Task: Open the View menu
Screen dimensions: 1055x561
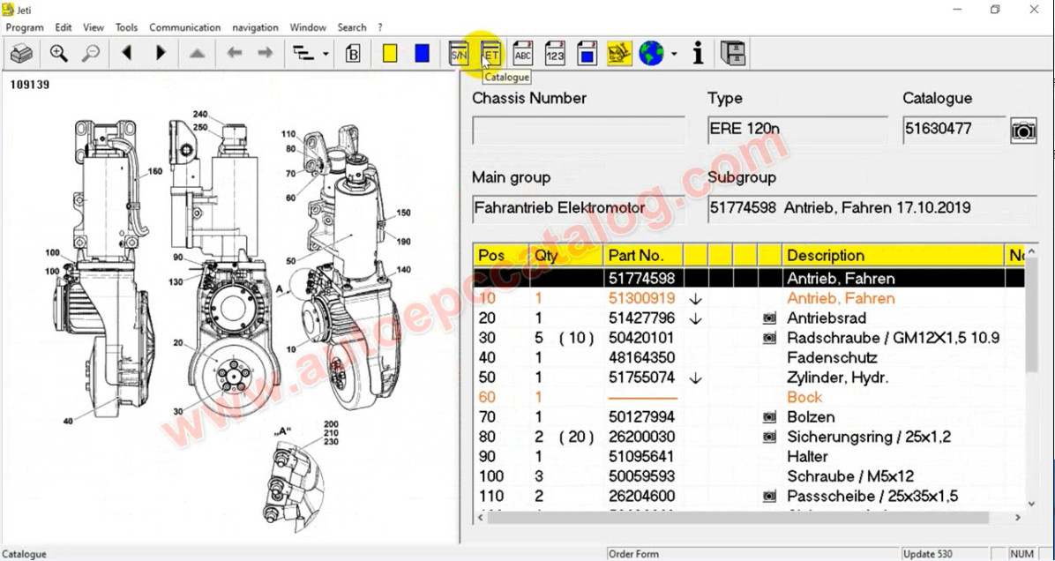Action: coord(94,27)
